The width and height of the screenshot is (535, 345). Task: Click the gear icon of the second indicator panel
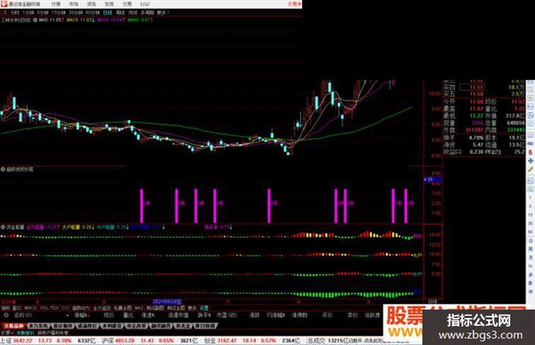pos(3,169)
